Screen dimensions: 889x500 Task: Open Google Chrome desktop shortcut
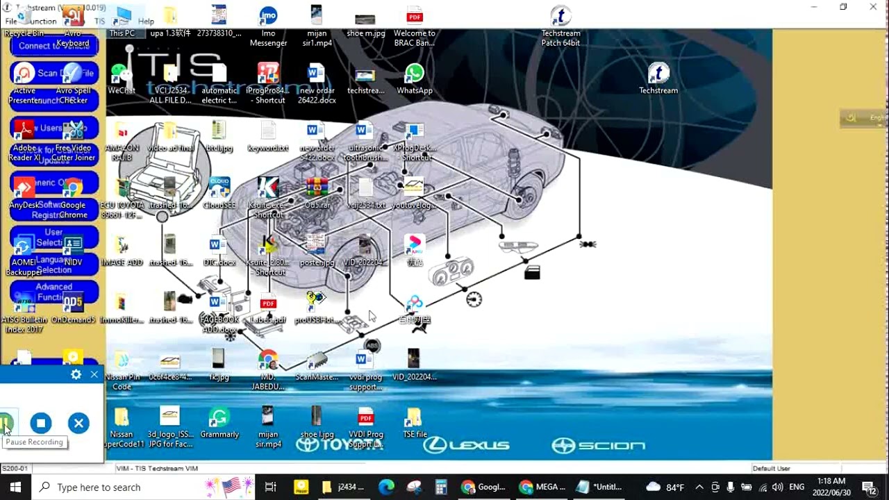click(x=73, y=197)
